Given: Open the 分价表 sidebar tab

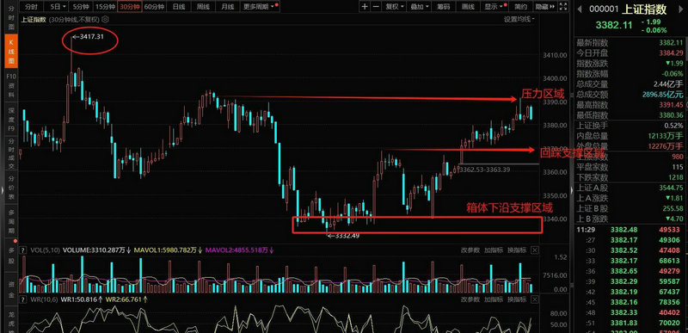Looking at the screenshot, I should coord(12,188).
